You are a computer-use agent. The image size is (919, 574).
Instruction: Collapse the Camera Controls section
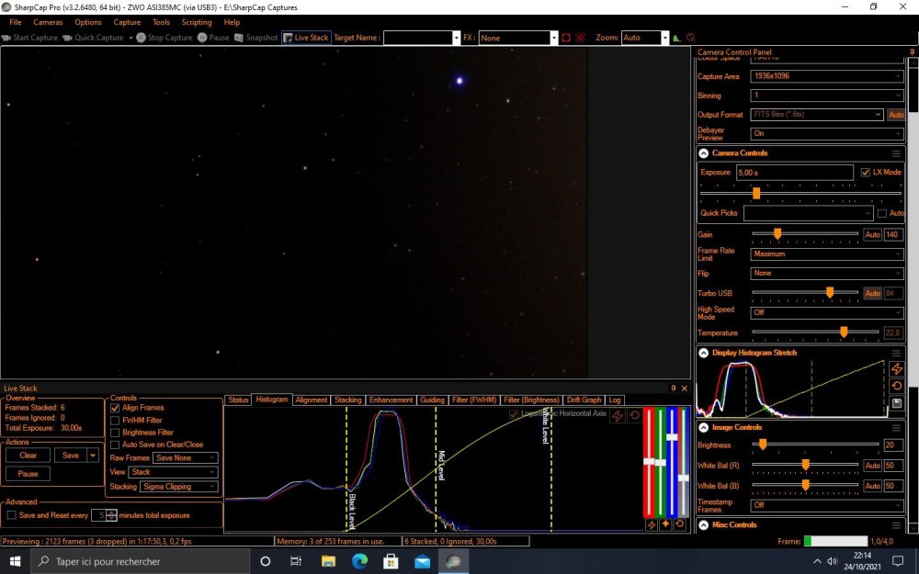coord(704,153)
